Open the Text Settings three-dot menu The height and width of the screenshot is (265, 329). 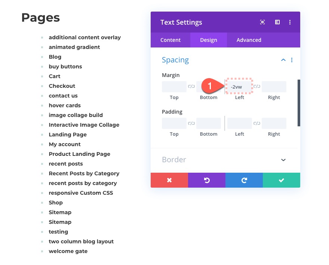290,22
